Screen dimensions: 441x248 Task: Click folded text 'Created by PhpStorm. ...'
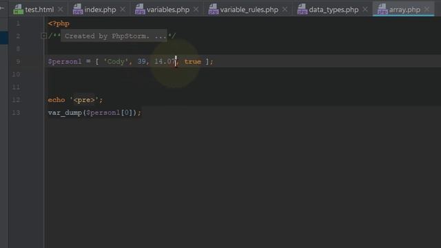[114, 36]
